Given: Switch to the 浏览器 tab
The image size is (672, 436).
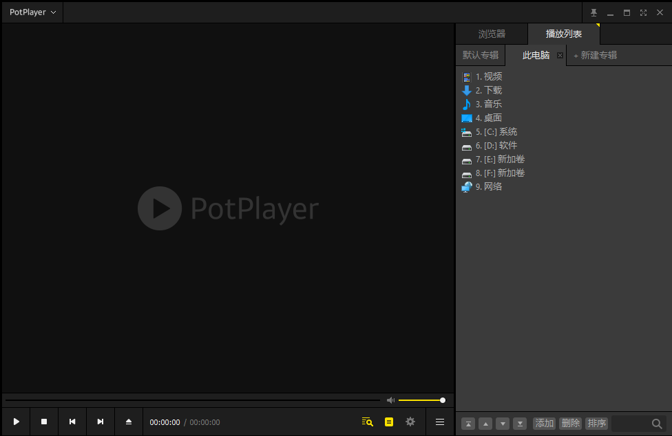Looking at the screenshot, I should 492,34.
